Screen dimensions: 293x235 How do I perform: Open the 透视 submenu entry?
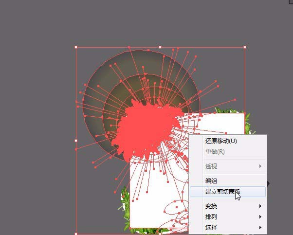[228, 166]
